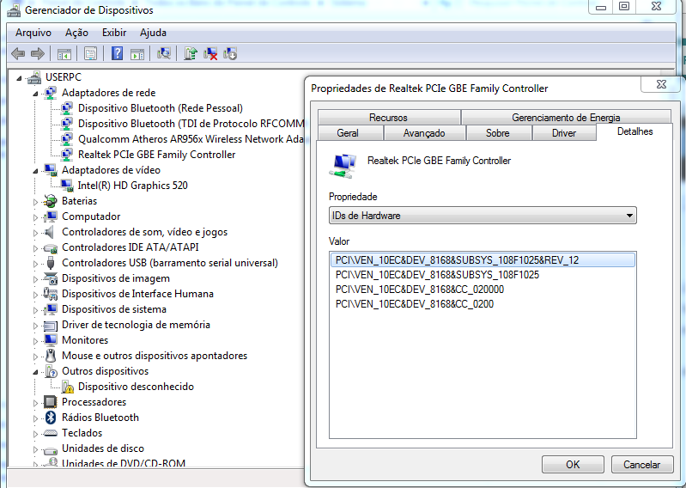The width and height of the screenshot is (686, 488).
Task: Expand the Processadores branch
Action: click(x=35, y=403)
